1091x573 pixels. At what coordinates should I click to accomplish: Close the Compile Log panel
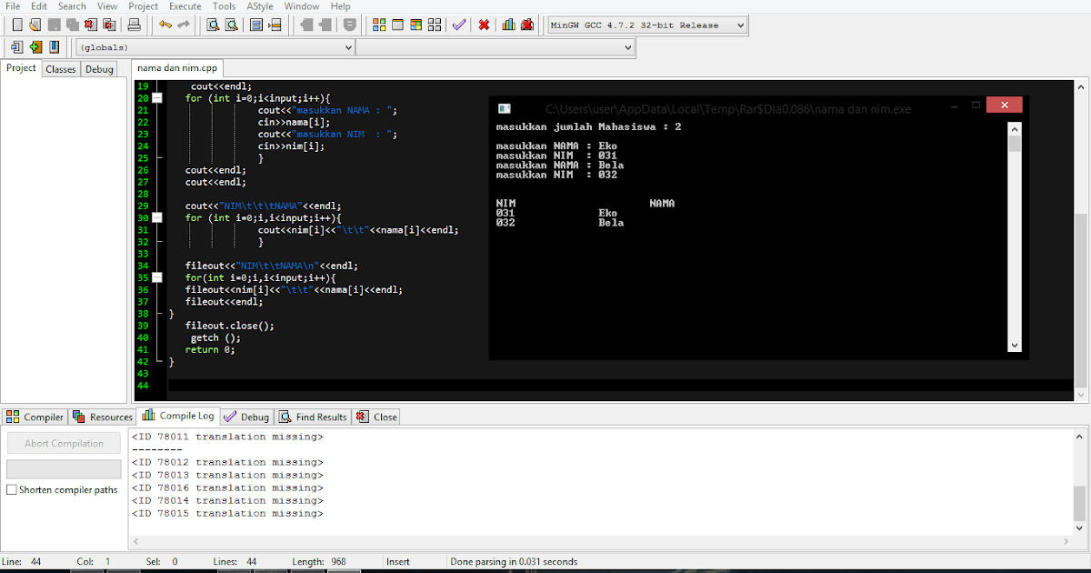[x=375, y=417]
